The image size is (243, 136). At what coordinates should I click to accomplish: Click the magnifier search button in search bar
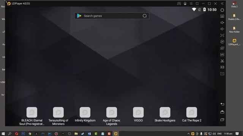click(145, 16)
